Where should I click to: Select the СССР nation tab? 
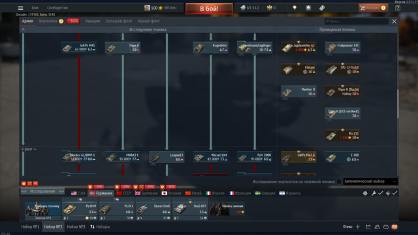[x=124, y=193]
